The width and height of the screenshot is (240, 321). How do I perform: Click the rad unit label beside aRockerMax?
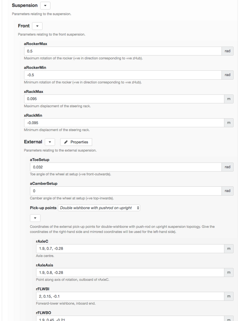228,51
